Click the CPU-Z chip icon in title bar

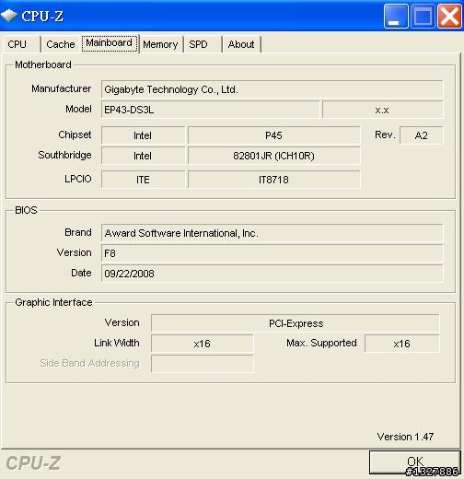(x=9, y=16)
